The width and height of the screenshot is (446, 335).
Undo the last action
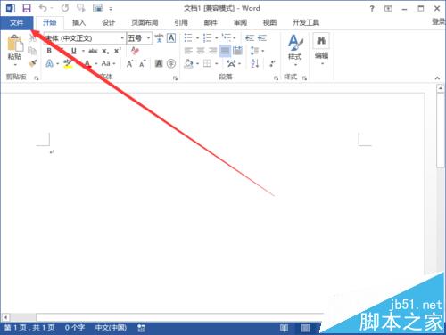pos(43,8)
